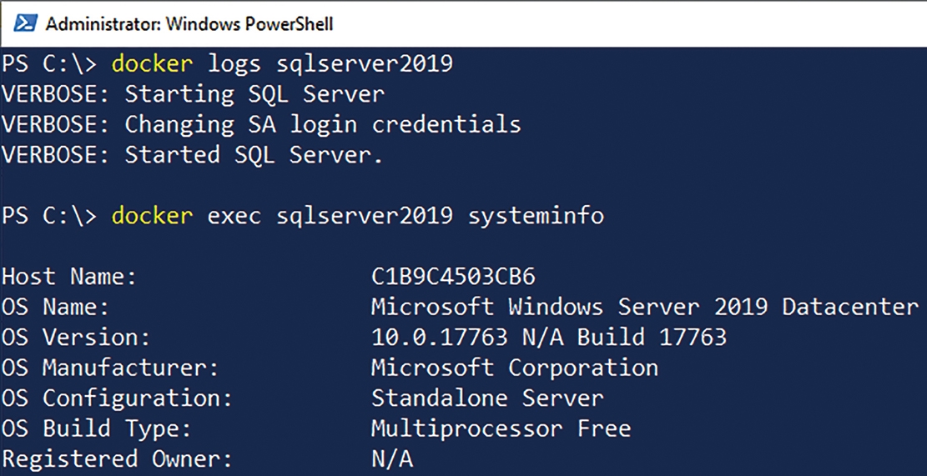This screenshot has width=927, height=476.
Task: Click the Host Name: label
Action: (69, 278)
